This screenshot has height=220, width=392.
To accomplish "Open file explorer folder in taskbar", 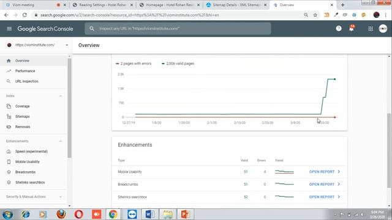I will tap(167, 215).
